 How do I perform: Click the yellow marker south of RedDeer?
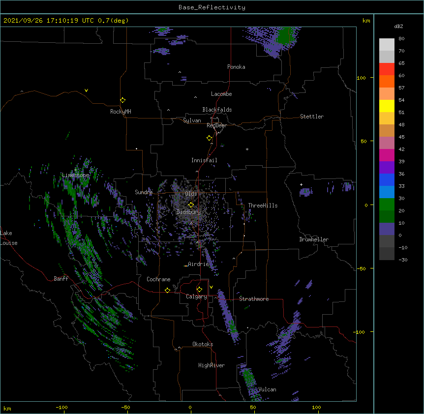tap(210, 138)
